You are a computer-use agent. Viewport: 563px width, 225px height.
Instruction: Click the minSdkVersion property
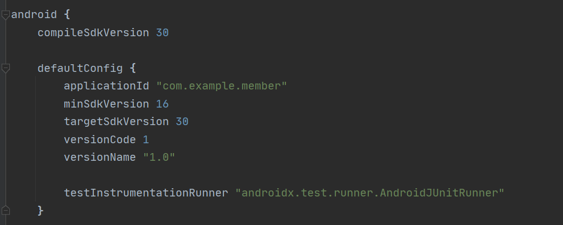coord(106,104)
